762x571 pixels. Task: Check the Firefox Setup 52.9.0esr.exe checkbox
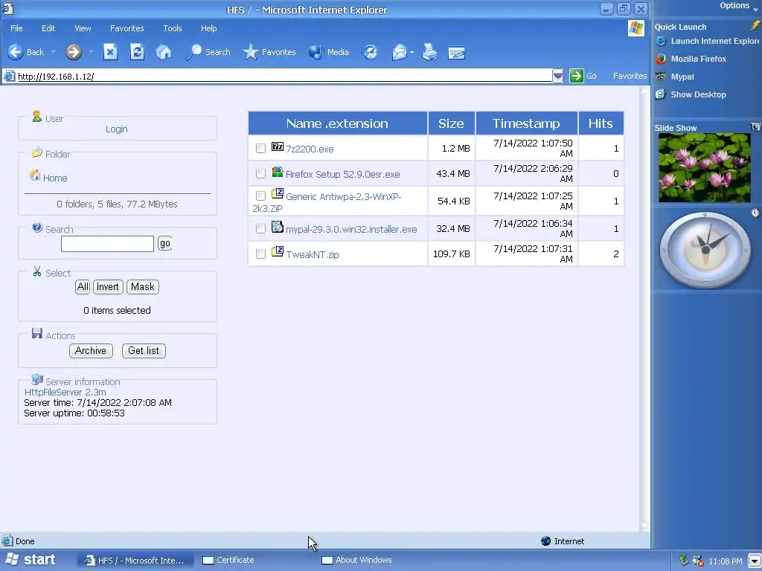260,173
